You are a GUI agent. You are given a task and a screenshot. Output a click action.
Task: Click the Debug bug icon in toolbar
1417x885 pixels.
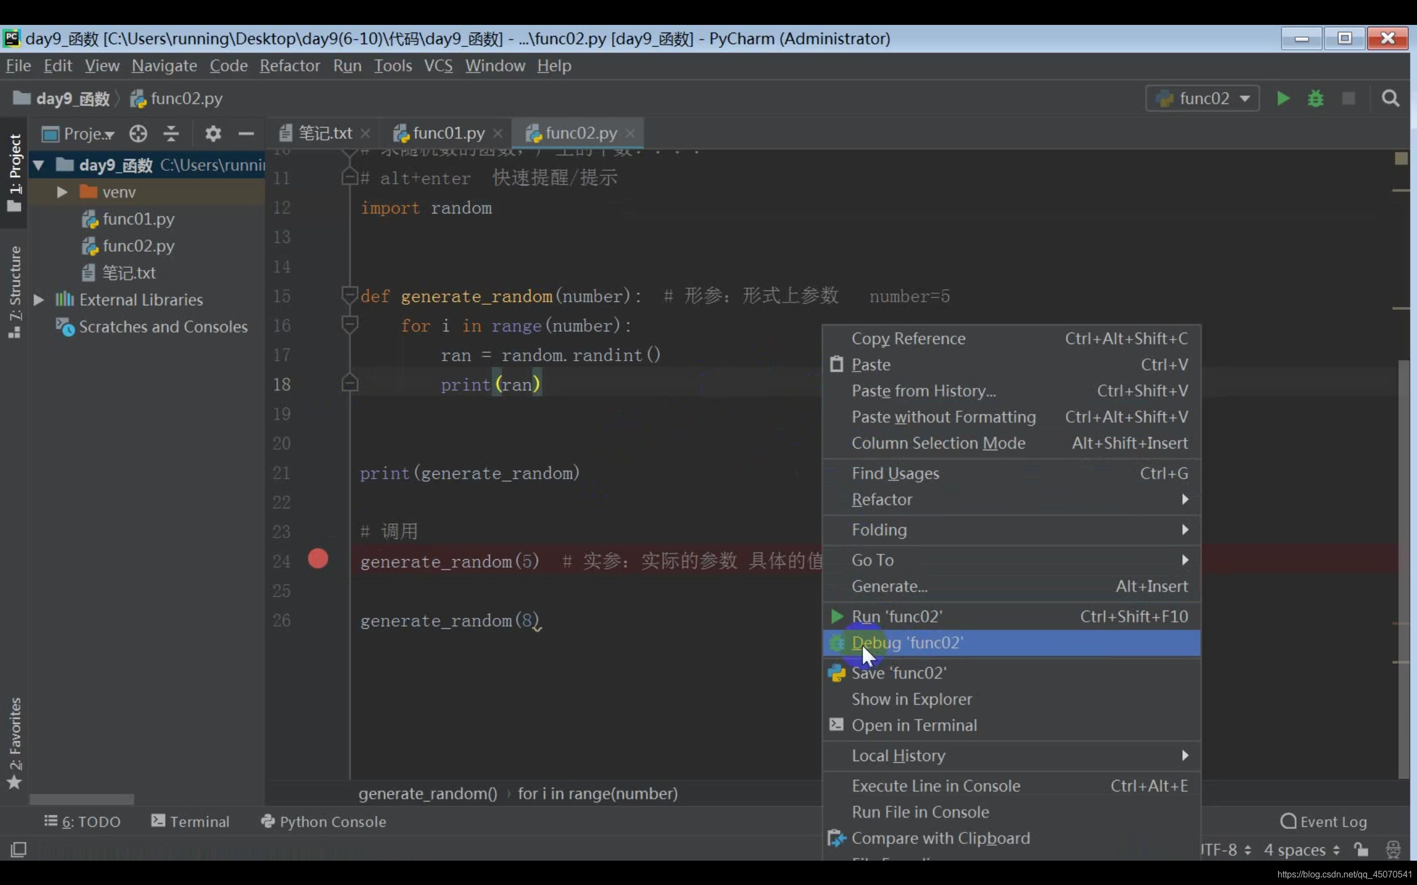(x=1315, y=98)
